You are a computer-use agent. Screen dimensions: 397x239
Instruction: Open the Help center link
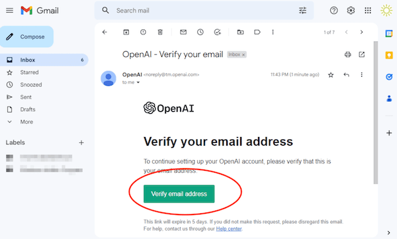click(229, 229)
